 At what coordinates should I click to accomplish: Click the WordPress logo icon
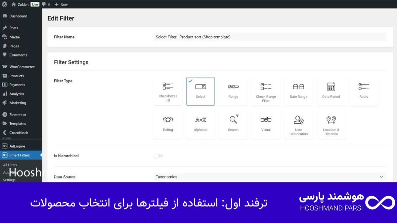[x=5, y=4]
